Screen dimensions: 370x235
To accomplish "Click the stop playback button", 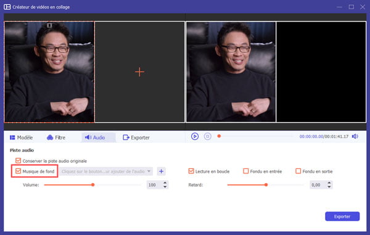I will coord(208,136).
